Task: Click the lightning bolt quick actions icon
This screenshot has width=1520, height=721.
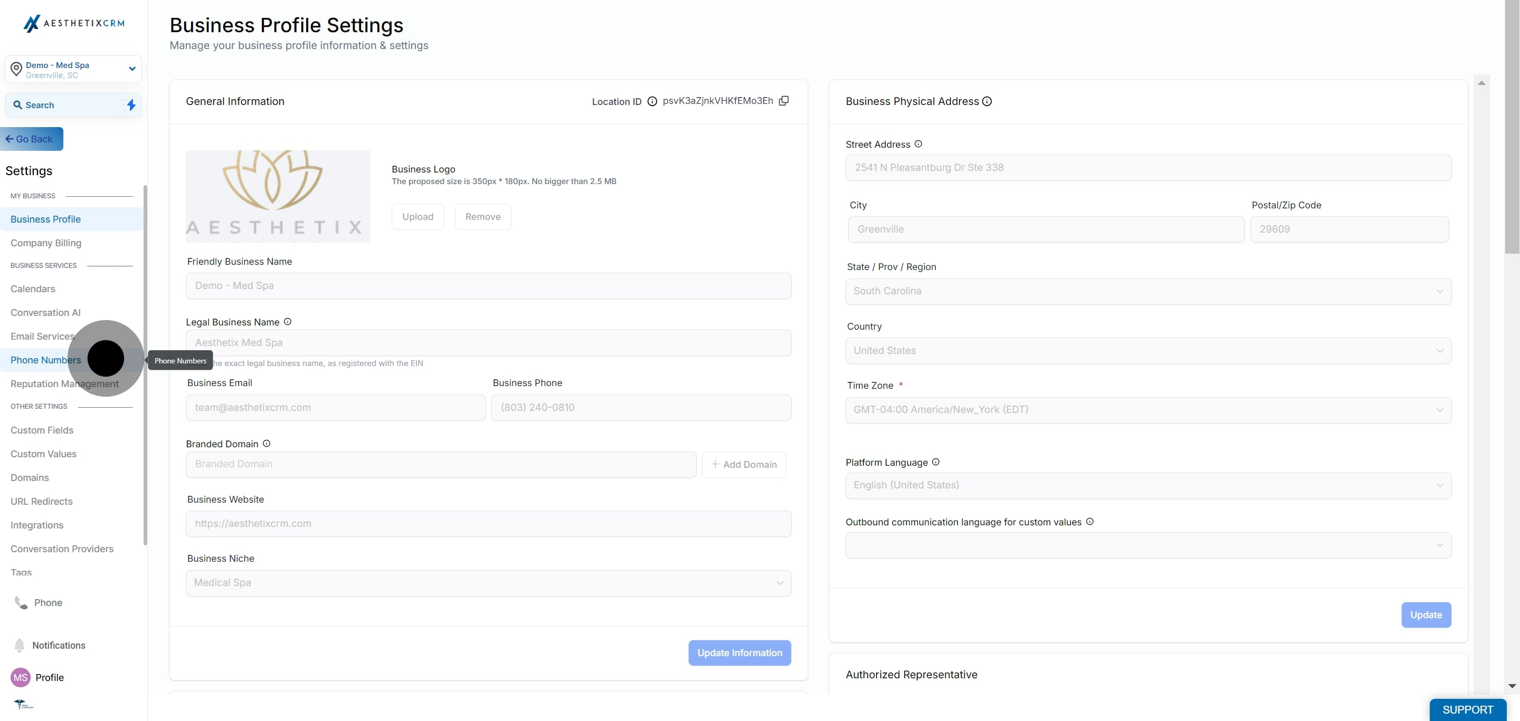Action: tap(131, 105)
